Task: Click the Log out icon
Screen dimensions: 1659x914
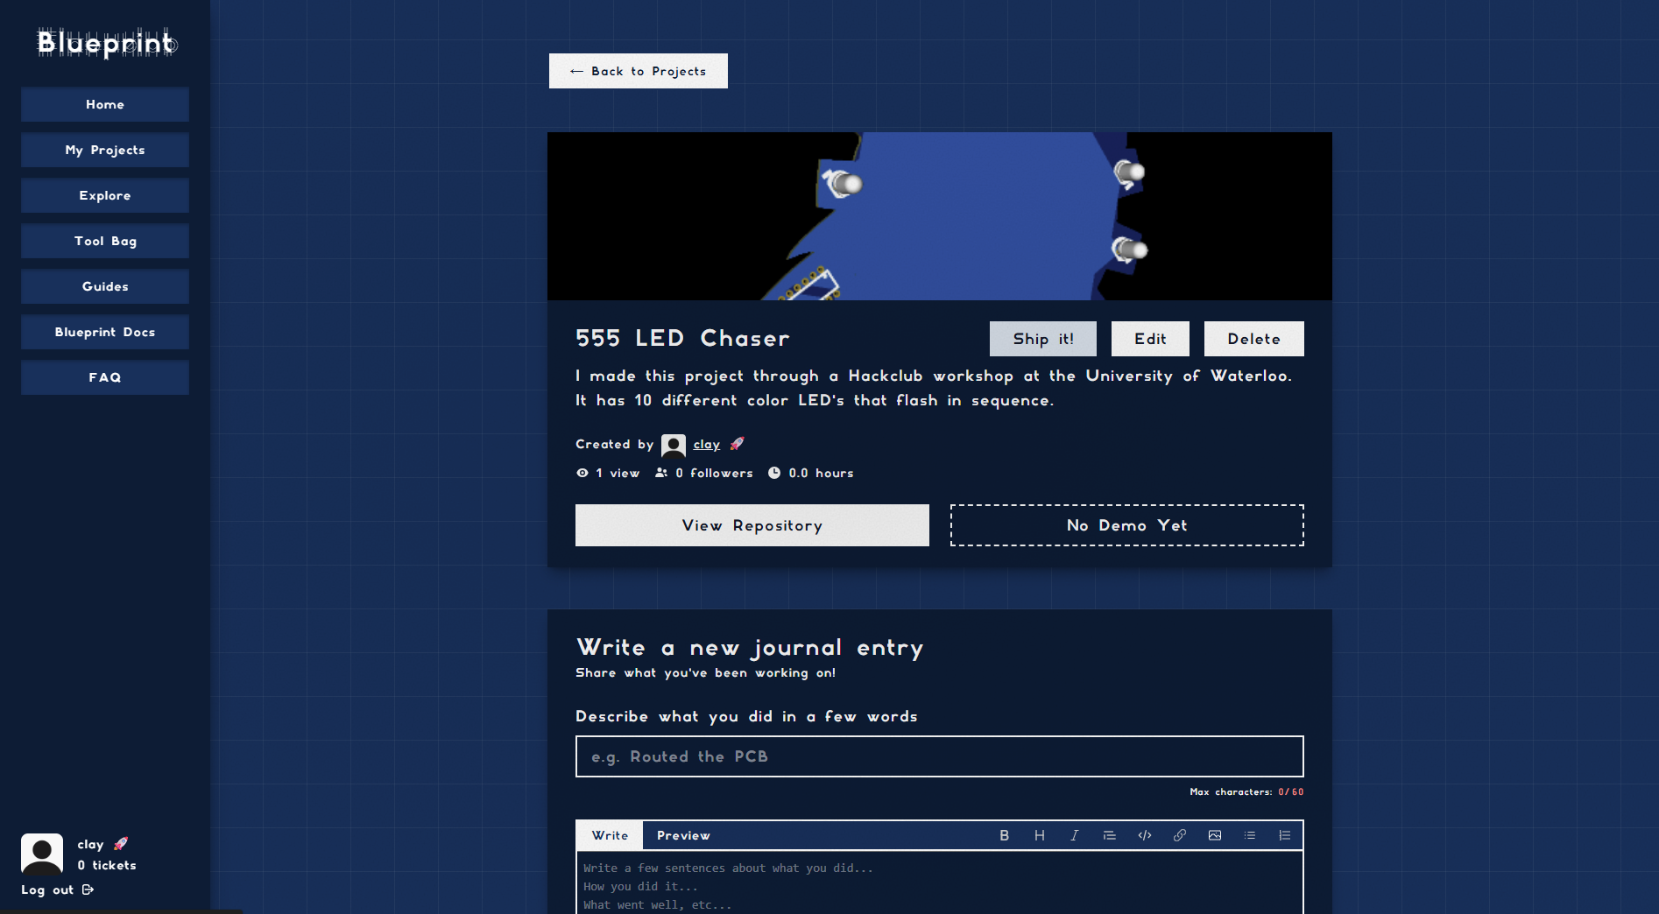Action: tap(88, 889)
